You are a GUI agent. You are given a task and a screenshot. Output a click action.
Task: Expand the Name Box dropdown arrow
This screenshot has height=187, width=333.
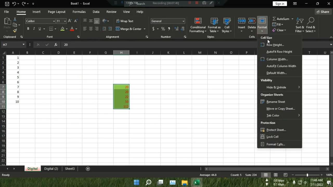(x=23, y=45)
